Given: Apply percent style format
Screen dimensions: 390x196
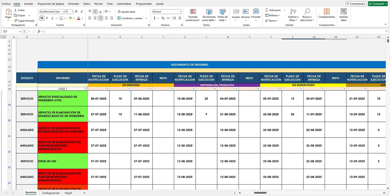Looking at the screenshot, I should coord(162,18).
